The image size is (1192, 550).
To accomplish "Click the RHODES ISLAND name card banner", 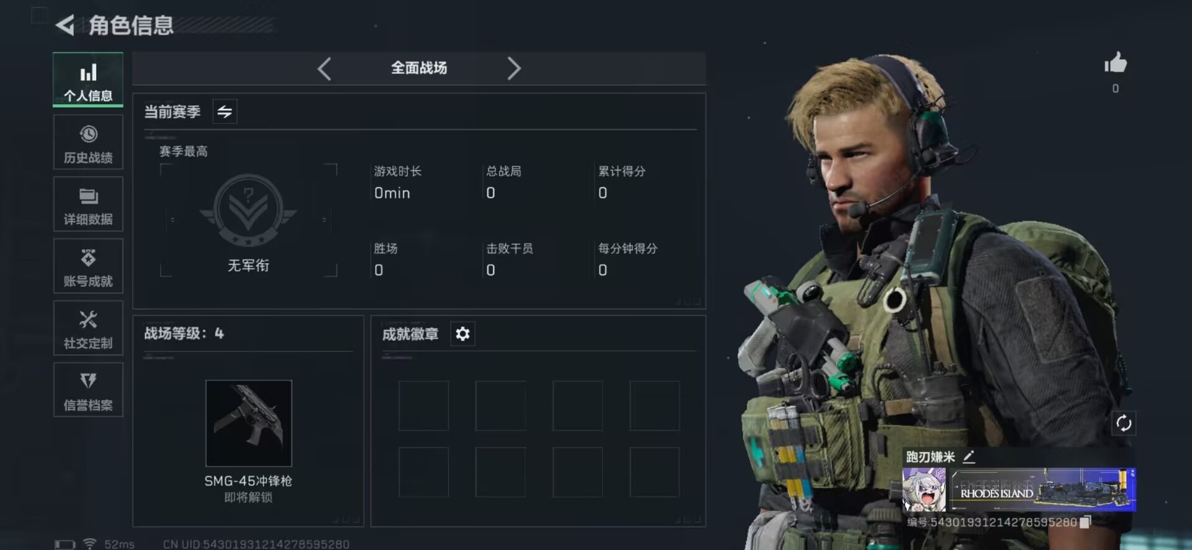I will coord(1042,490).
